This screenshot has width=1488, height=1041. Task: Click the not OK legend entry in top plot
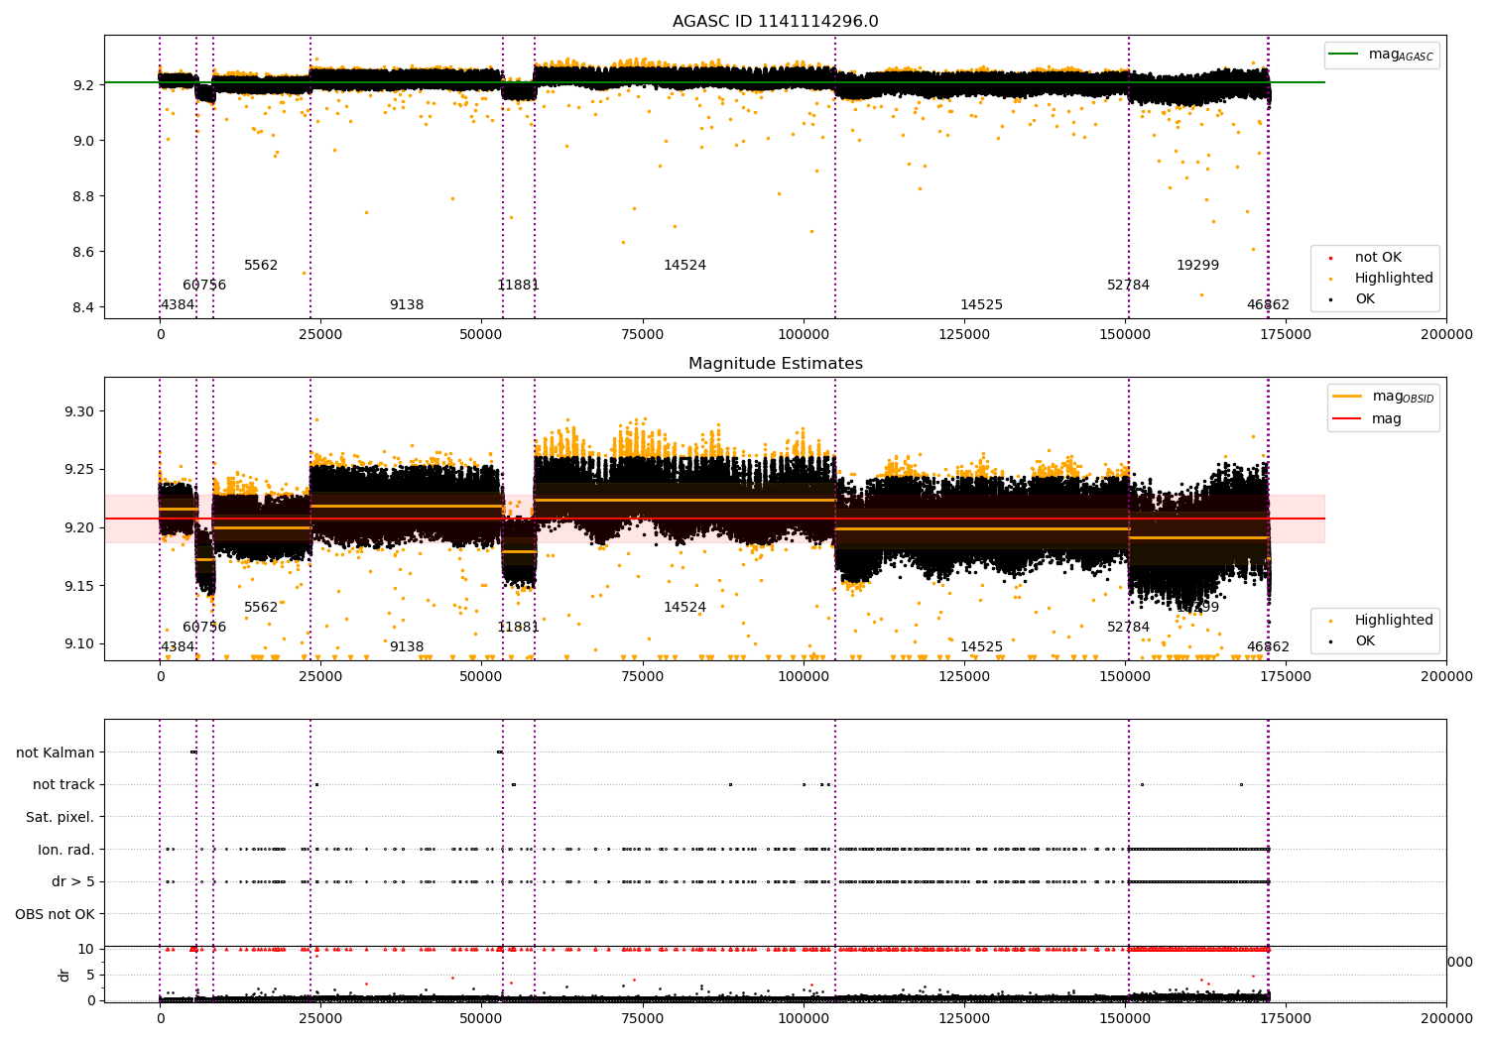1378,258
